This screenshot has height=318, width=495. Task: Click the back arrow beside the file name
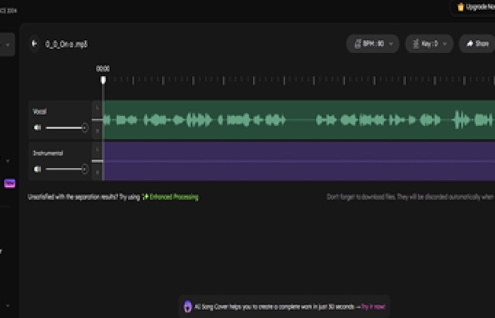[x=34, y=44]
